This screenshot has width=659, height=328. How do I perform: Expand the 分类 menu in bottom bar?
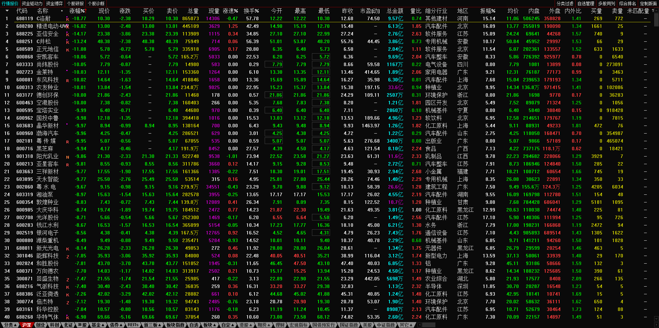tap(10, 325)
